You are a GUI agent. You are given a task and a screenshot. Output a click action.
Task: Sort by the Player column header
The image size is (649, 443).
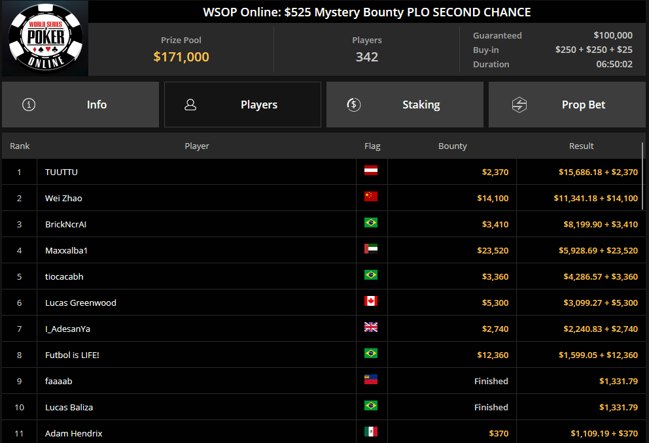[x=197, y=146]
